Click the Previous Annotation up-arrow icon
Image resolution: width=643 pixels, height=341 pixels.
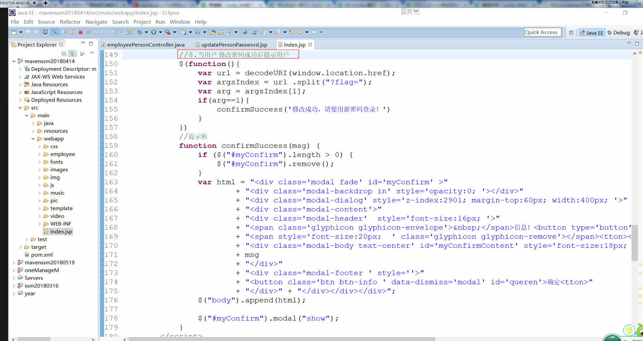pyautogui.click(x=278, y=32)
